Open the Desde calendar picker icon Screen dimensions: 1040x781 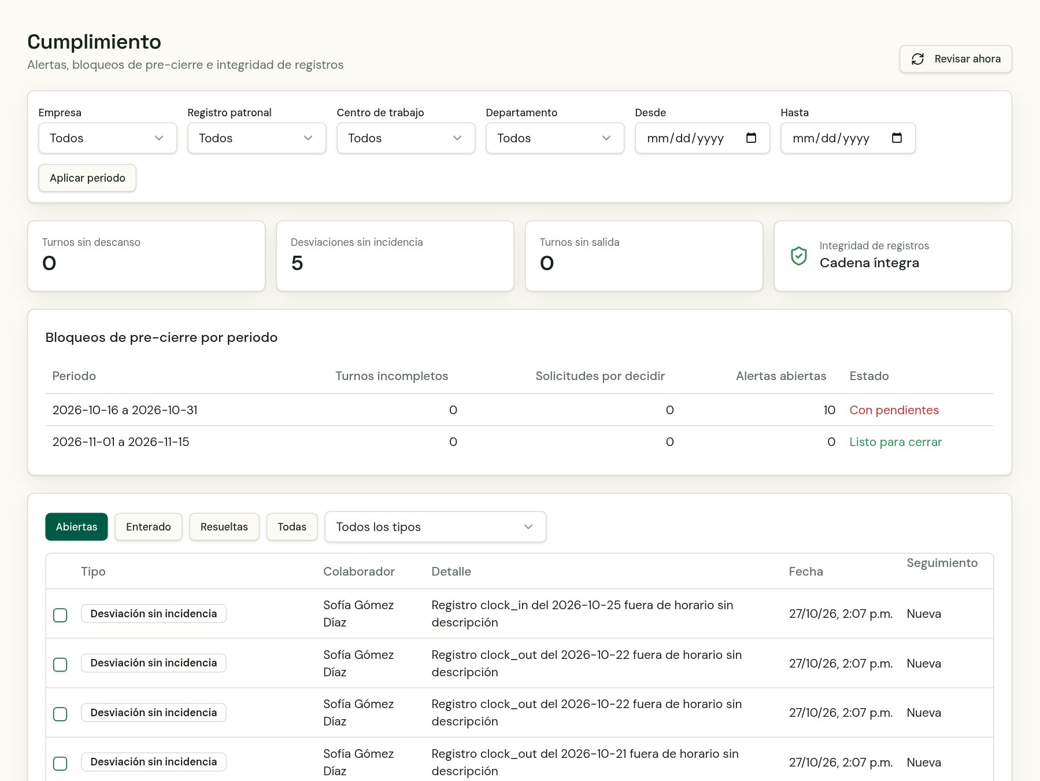751,138
